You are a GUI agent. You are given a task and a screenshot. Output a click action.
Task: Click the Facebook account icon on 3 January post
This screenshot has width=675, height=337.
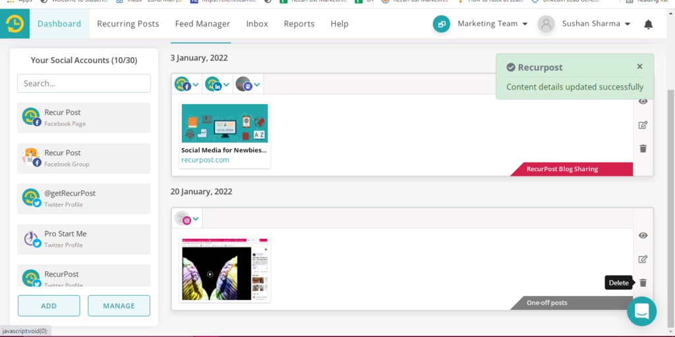[x=183, y=84]
